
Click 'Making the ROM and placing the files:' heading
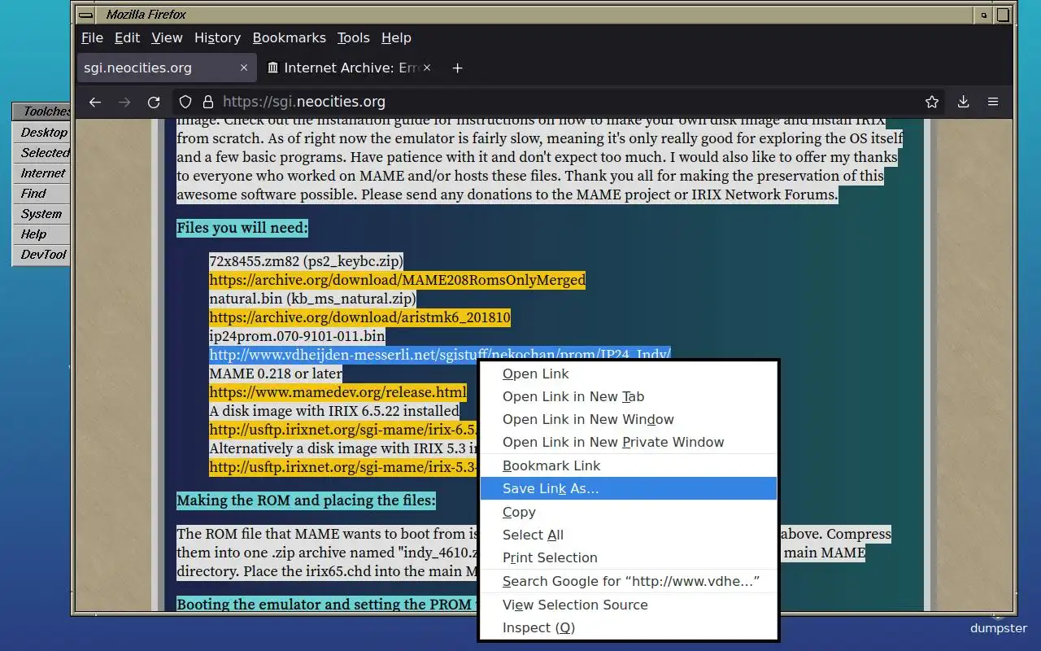tap(306, 500)
